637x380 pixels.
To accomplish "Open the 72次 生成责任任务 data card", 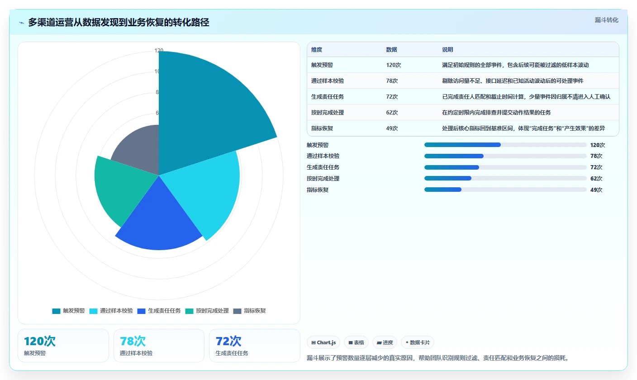I will pyautogui.click(x=254, y=346).
